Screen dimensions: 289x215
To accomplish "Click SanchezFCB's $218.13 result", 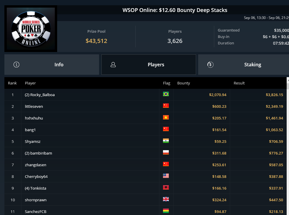I will pyautogui.click(x=276, y=212).
